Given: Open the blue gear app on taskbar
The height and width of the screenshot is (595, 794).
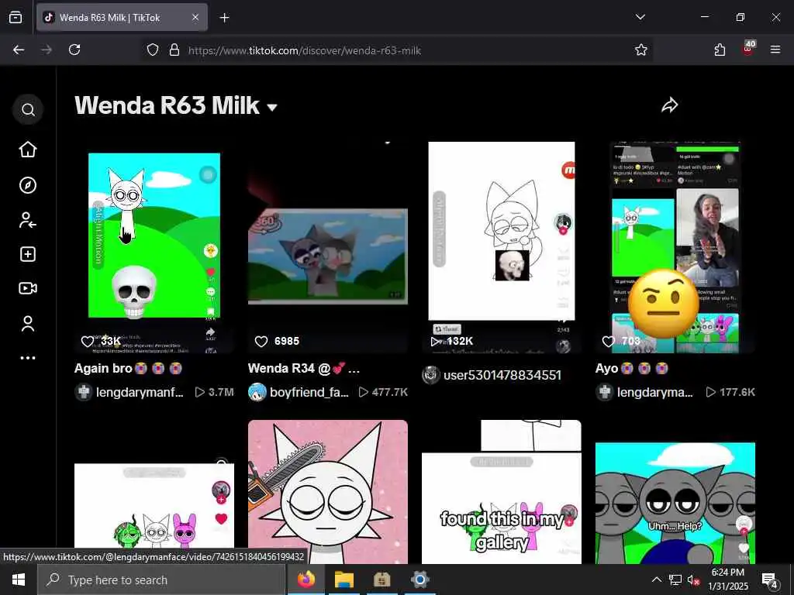Looking at the screenshot, I should [x=419, y=580].
